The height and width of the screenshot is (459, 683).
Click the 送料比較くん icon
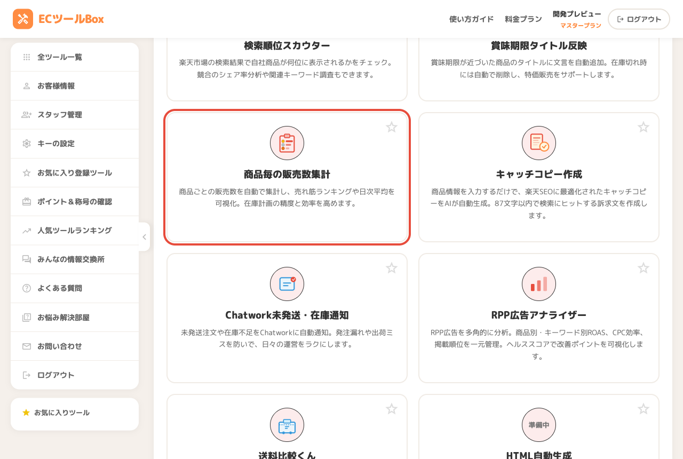click(287, 425)
